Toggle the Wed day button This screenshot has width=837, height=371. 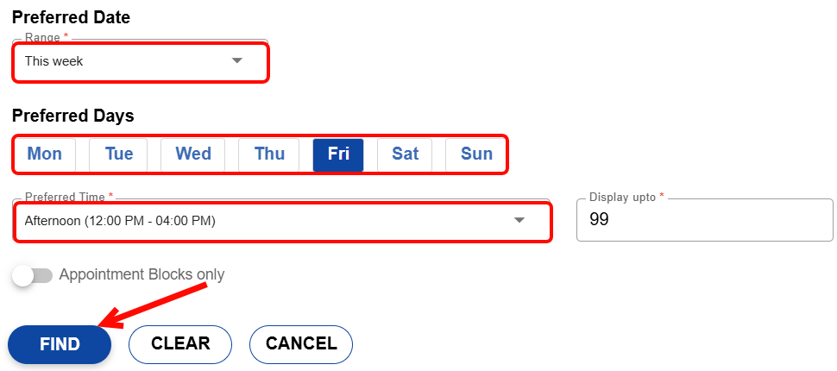[x=193, y=154]
